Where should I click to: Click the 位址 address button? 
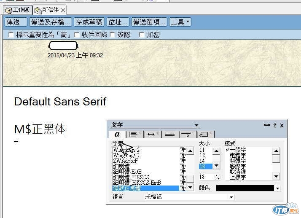click(118, 22)
